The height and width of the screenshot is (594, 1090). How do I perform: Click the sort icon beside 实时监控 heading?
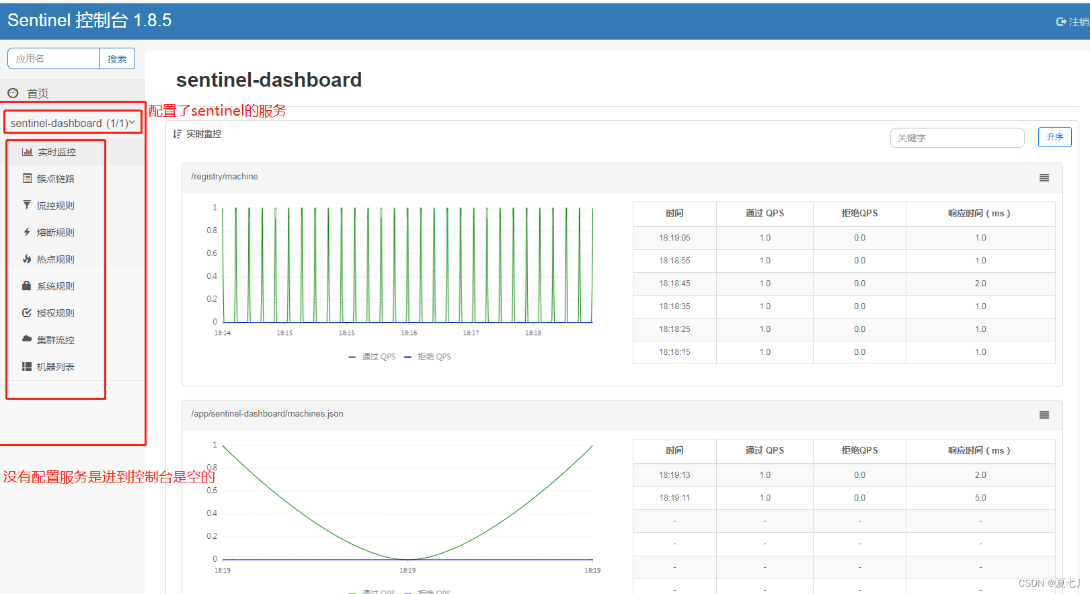177,134
